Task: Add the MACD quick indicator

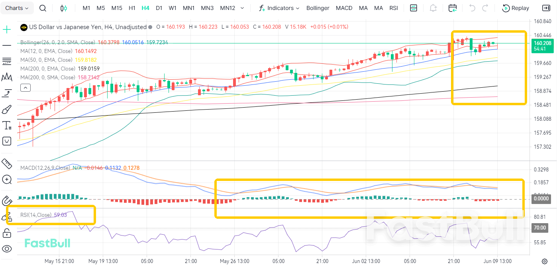Action: click(x=344, y=8)
